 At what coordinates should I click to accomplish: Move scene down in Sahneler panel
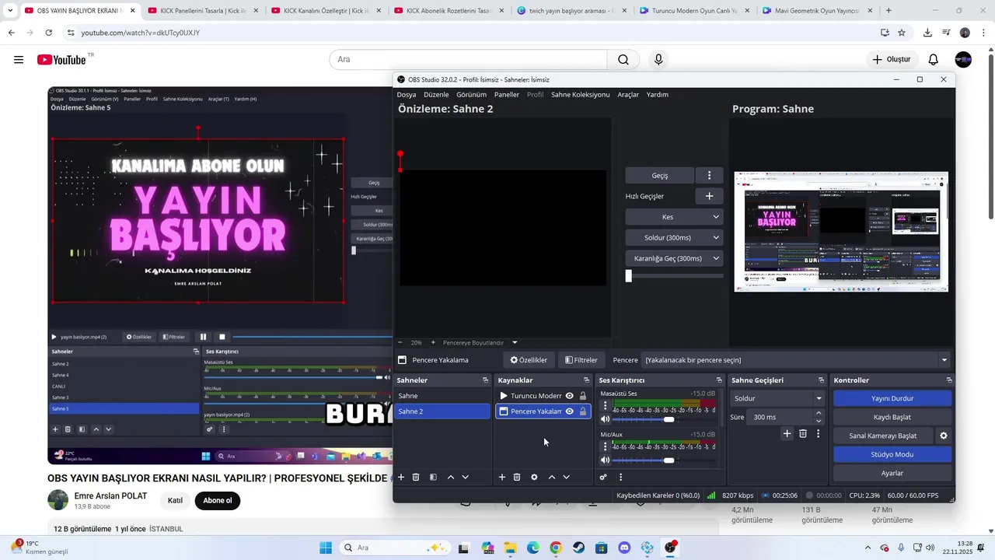point(466,477)
